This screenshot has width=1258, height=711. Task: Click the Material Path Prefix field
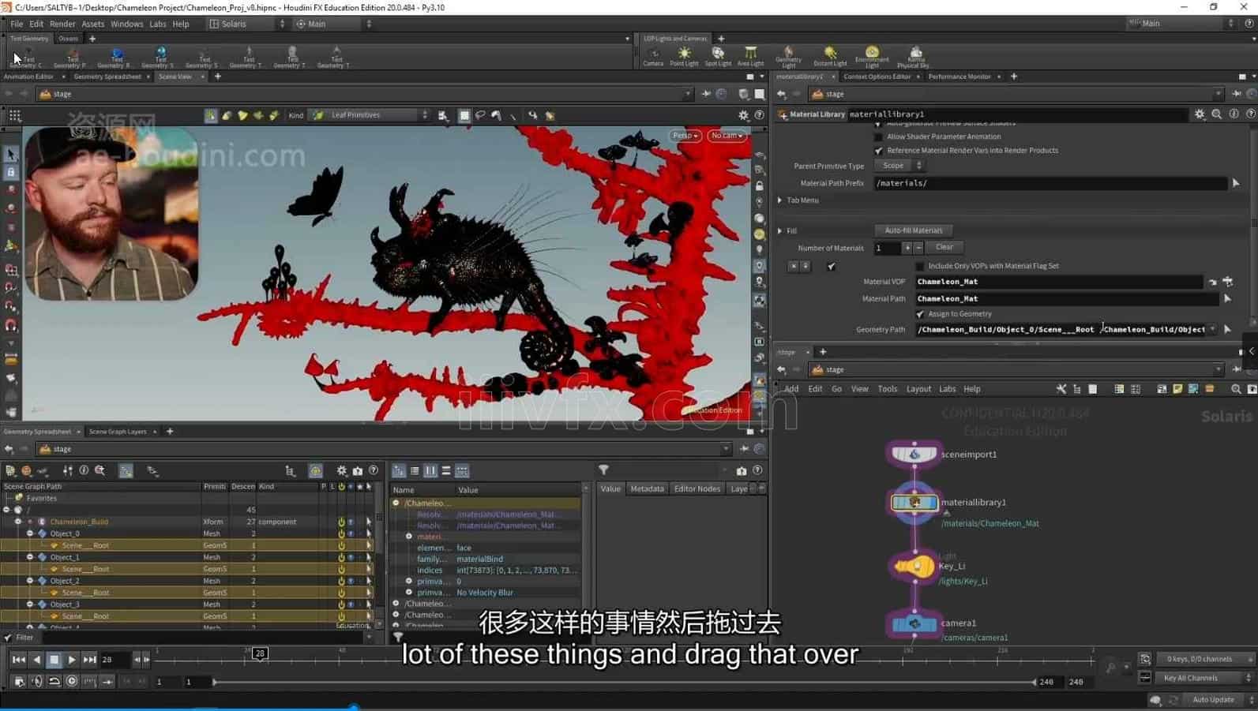(x=1050, y=183)
